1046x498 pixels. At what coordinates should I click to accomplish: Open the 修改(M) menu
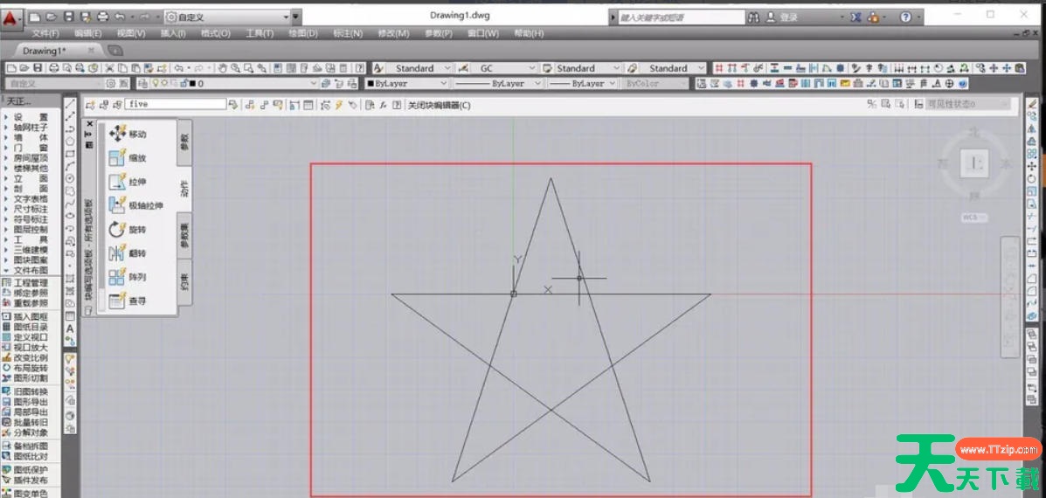[393, 33]
